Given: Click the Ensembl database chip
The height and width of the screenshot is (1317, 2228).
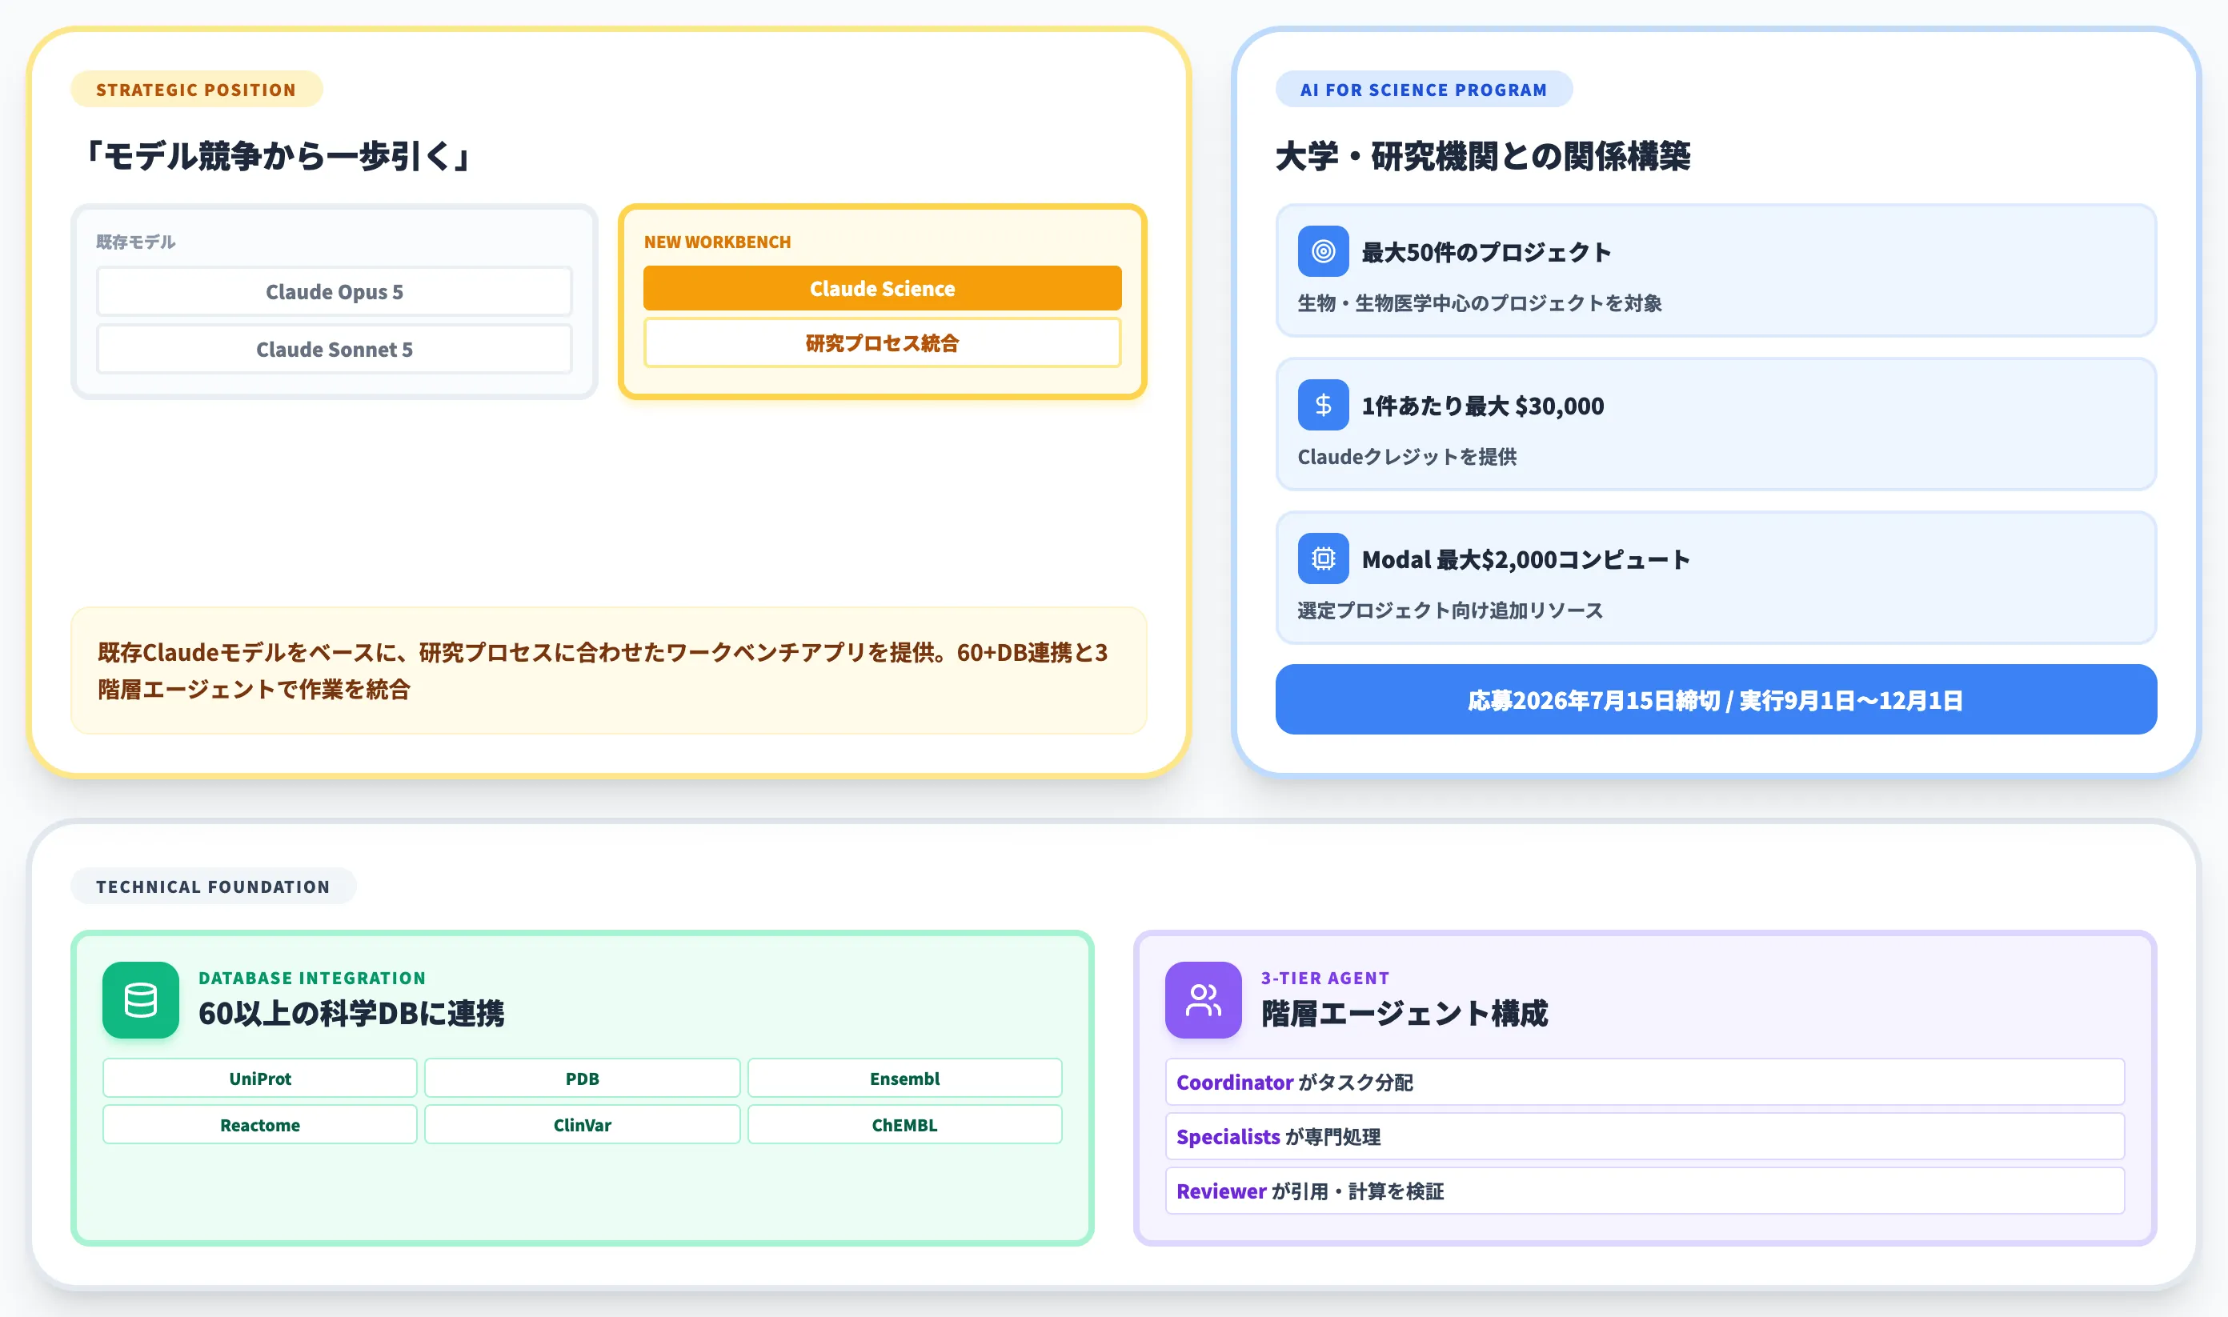Looking at the screenshot, I should 904,1079.
